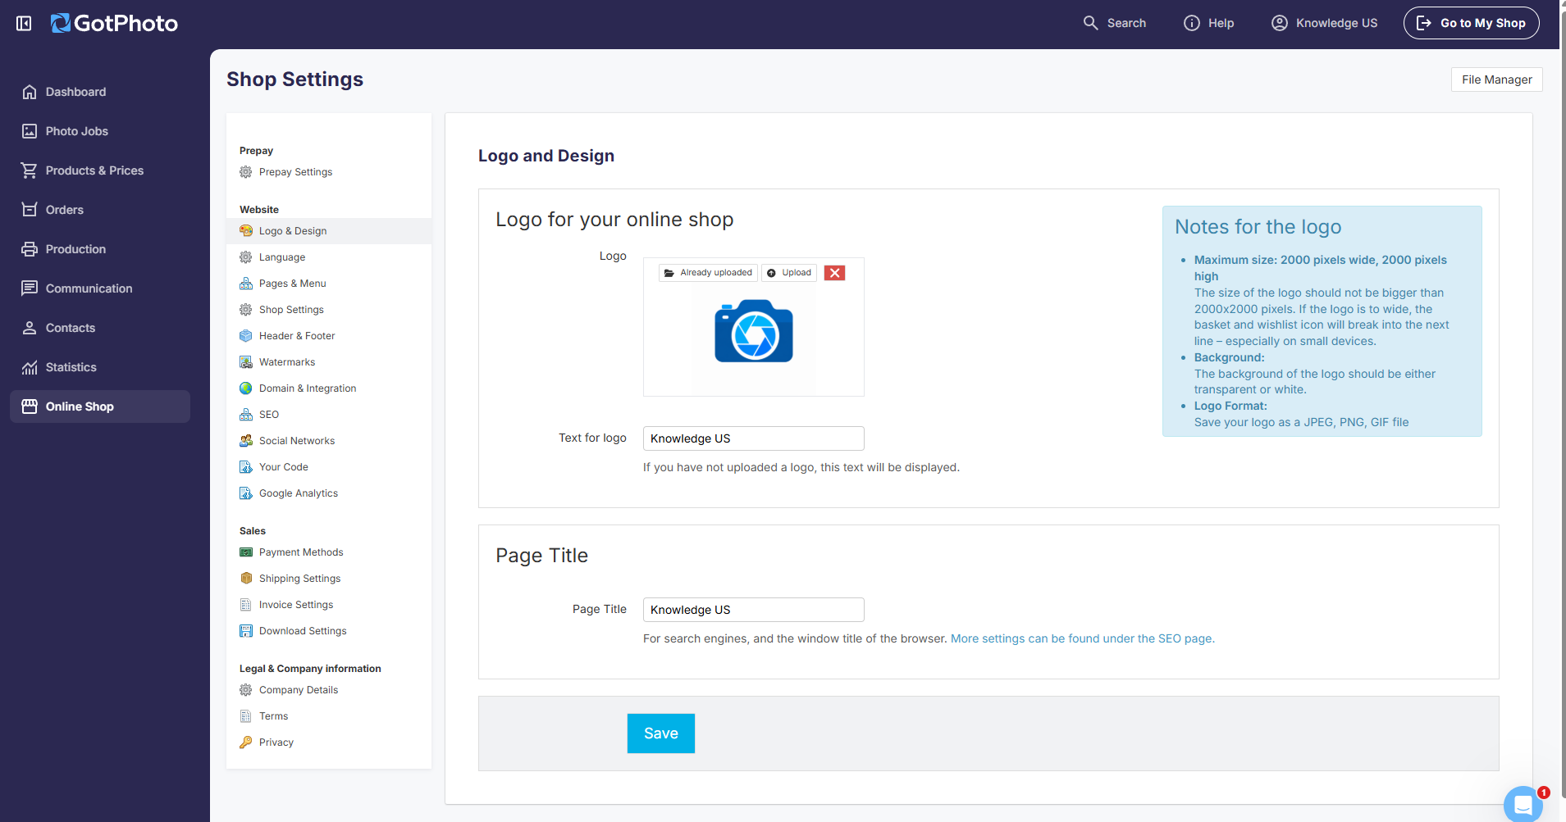1566x822 pixels.
Task: Click the Social Networks people icon
Action: [246, 441]
